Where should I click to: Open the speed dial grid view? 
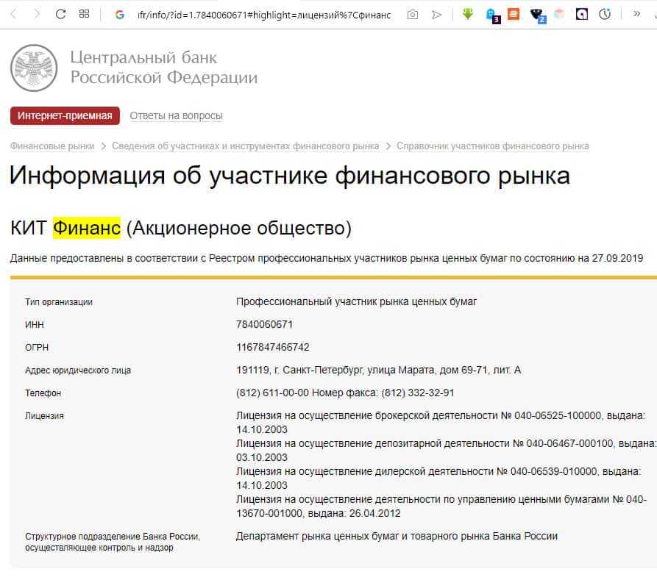84,14
